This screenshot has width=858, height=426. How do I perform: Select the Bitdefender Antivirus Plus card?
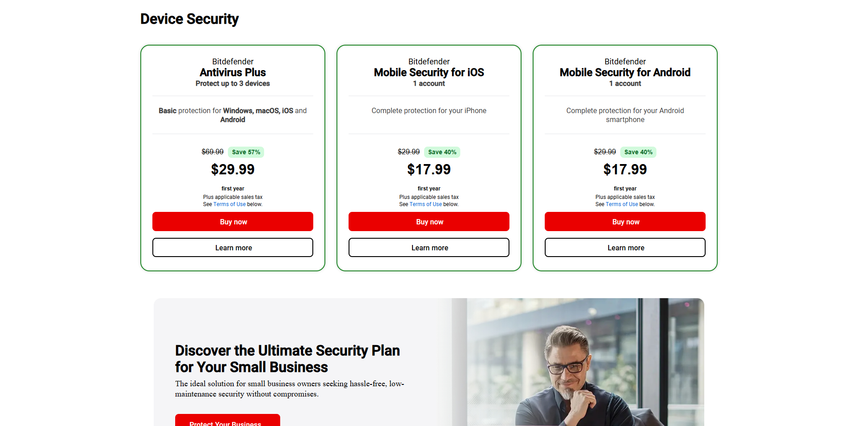232,134
